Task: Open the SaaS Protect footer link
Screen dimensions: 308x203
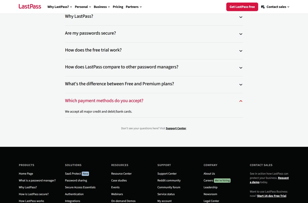Action: (73, 174)
